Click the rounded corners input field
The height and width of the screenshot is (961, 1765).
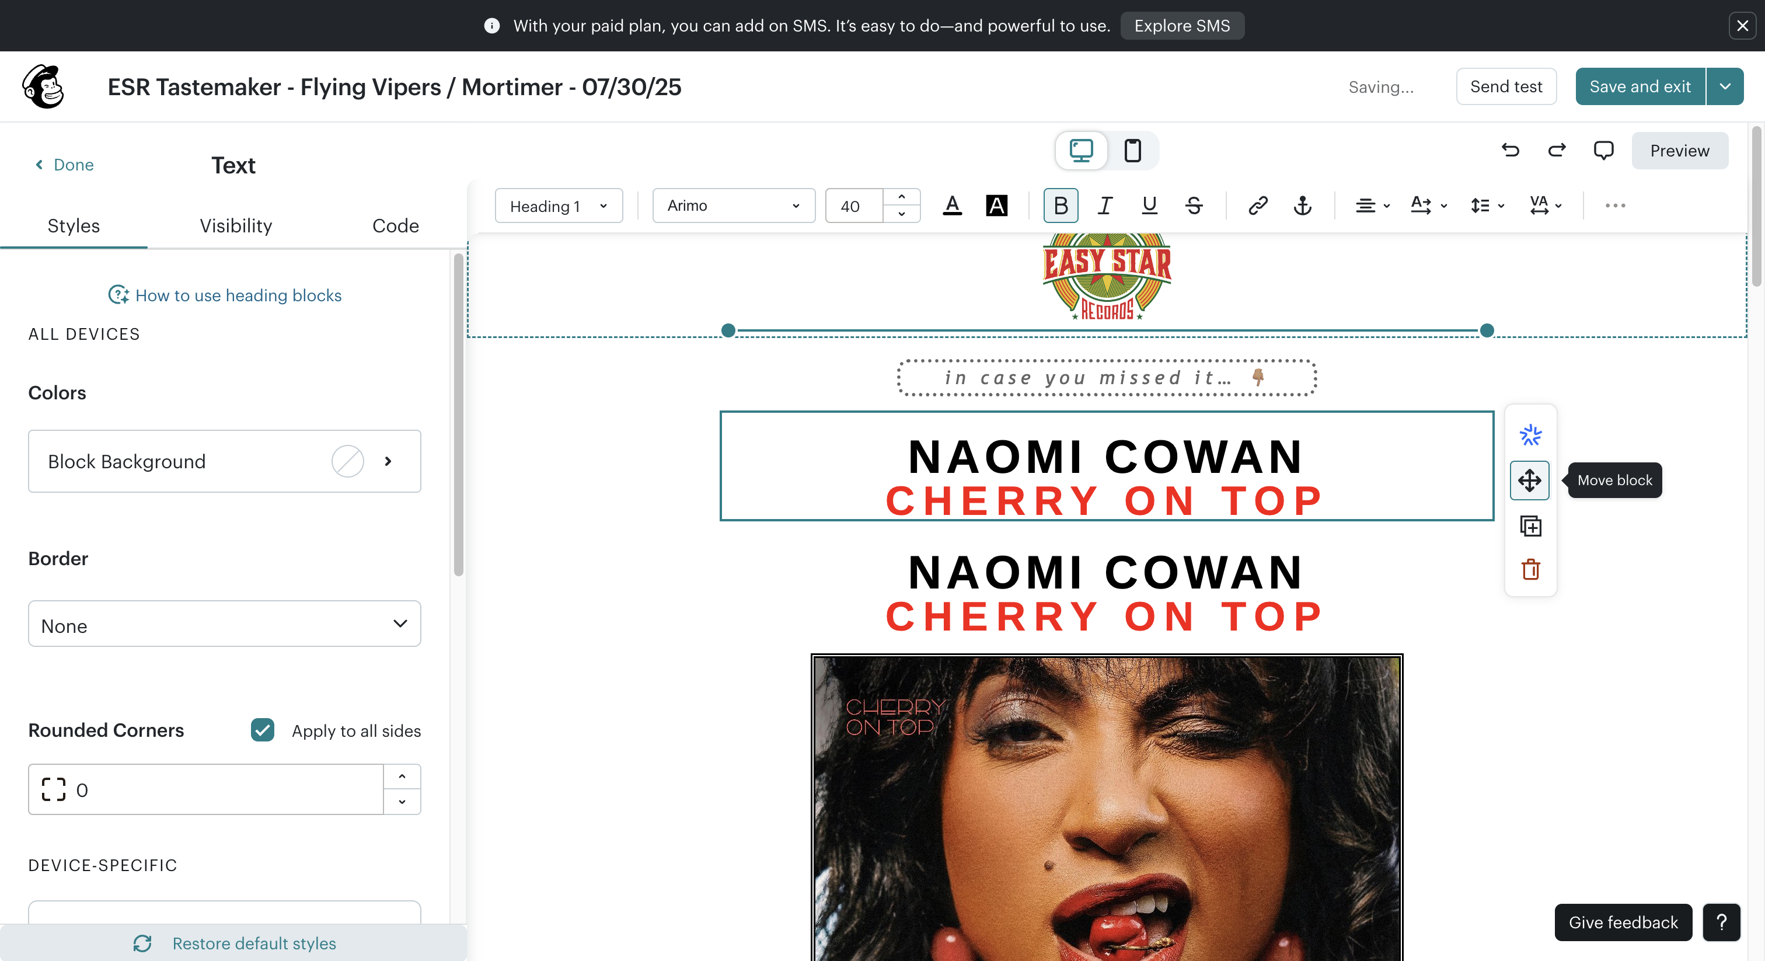[x=205, y=789]
